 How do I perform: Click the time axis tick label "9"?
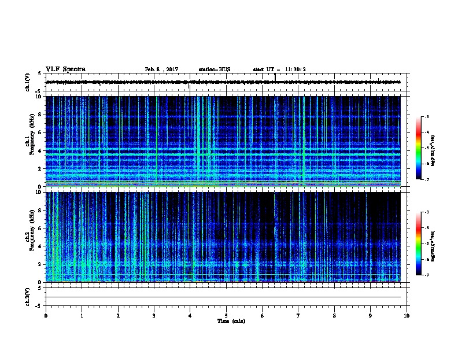pos(370,316)
